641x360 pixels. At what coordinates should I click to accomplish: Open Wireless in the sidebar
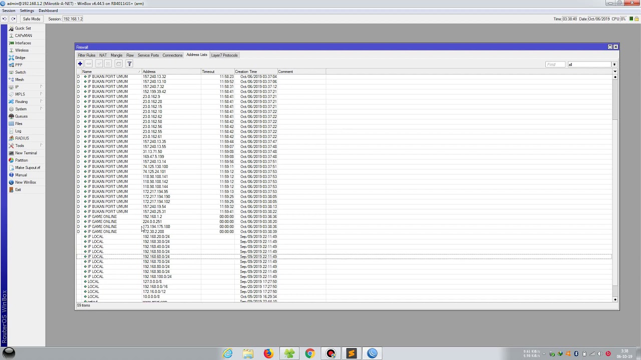pos(22,50)
